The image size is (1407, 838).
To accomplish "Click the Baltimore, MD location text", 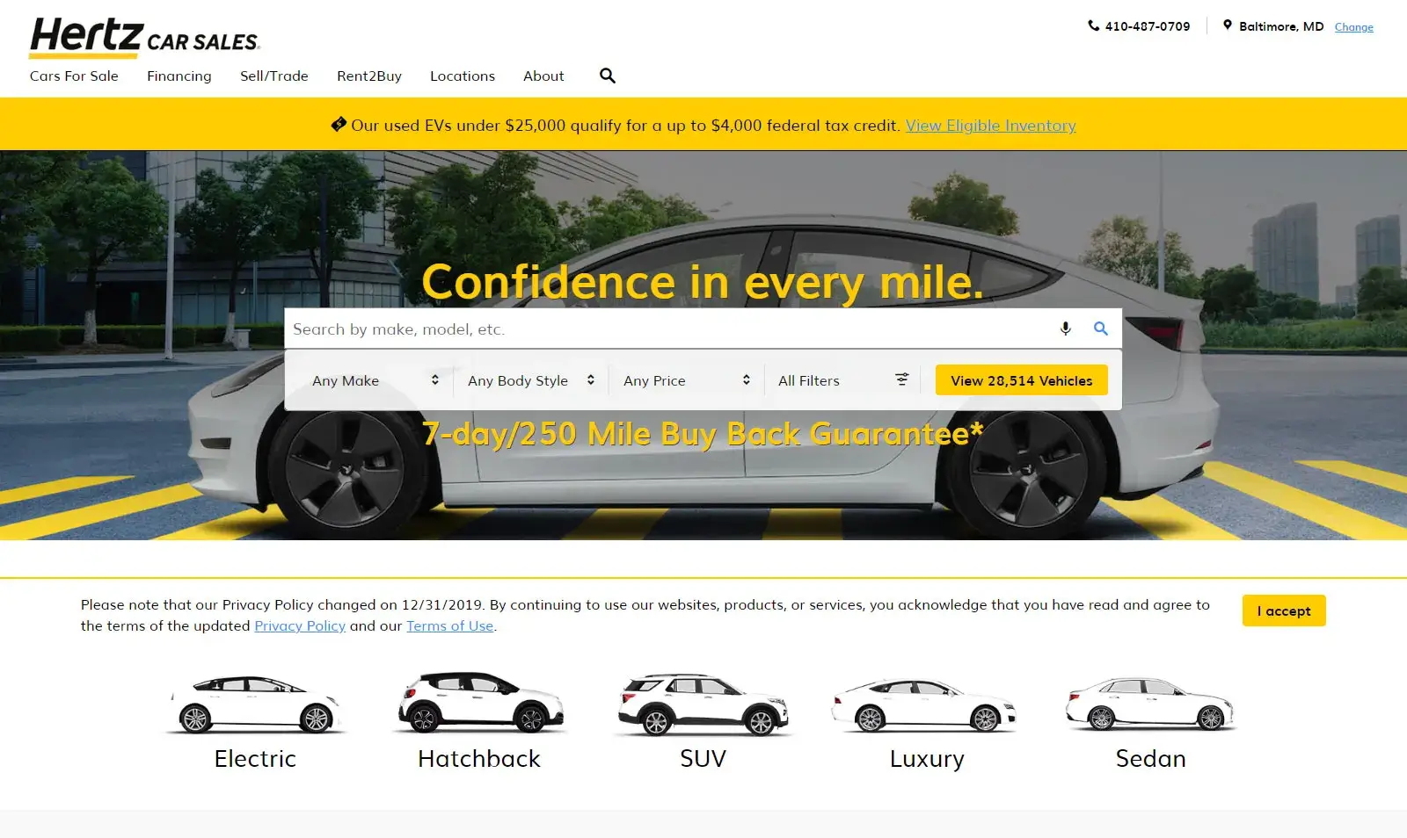I will click(x=1281, y=26).
